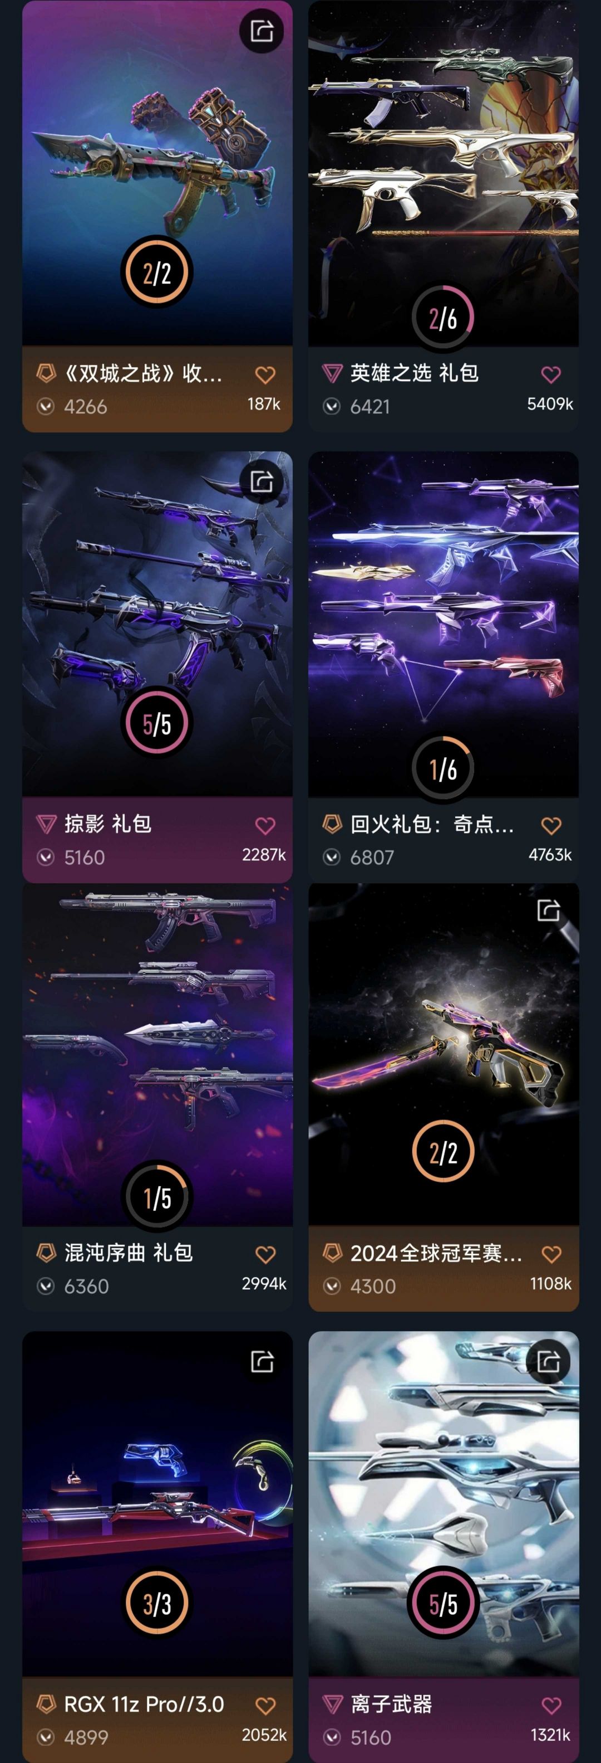Share the 《双城之战》 collection card
601x1763 pixels.
pyautogui.click(x=262, y=31)
